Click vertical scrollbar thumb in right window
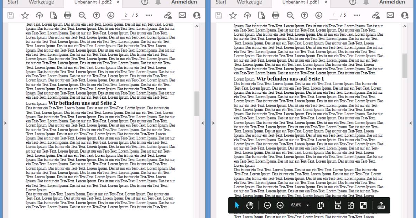The height and width of the screenshot is (218, 416). tap(405, 66)
